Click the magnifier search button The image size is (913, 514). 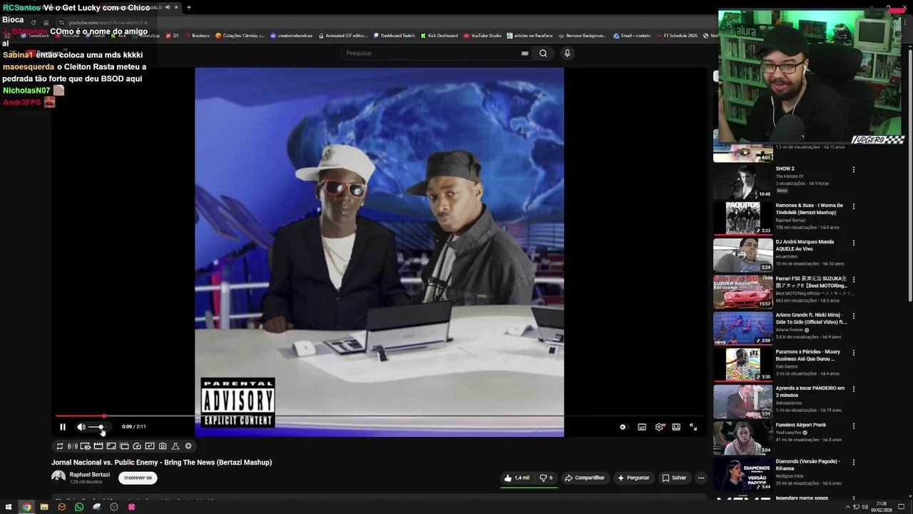544,53
